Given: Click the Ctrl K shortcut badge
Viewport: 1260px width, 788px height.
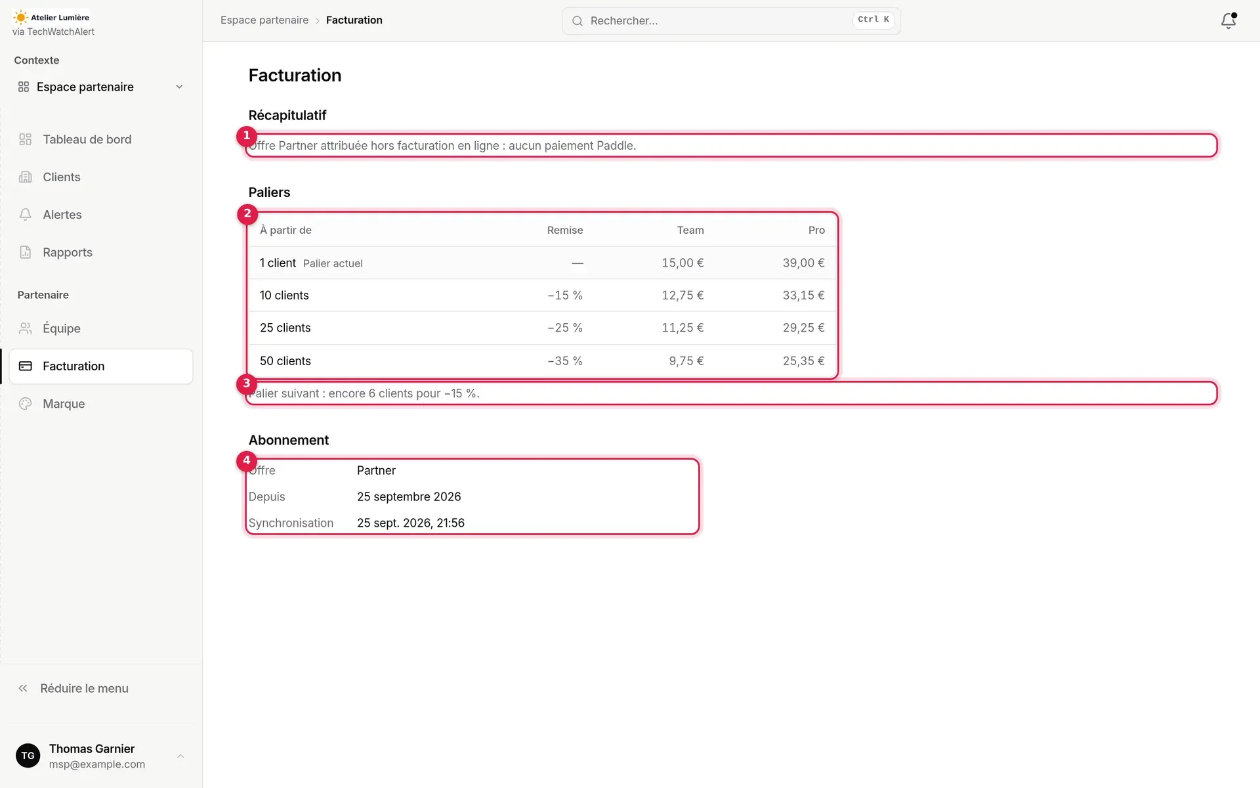Looking at the screenshot, I should tap(873, 20).
